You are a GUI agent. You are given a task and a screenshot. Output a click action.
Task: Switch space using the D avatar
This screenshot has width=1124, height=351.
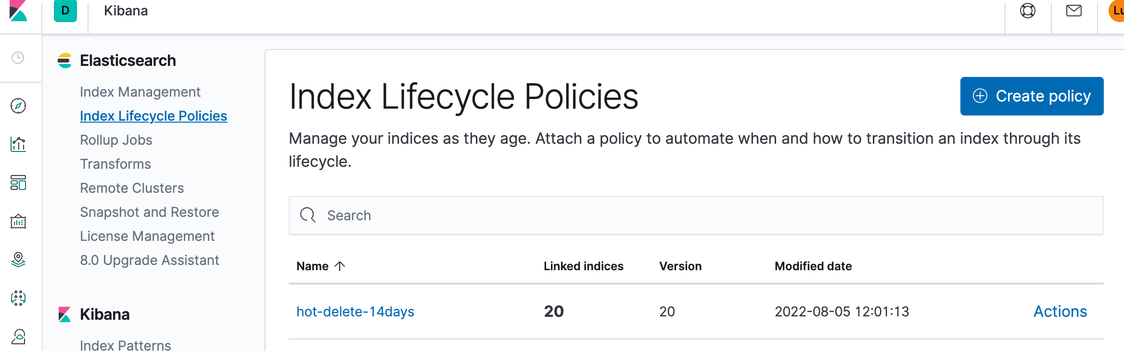(65, 11)
